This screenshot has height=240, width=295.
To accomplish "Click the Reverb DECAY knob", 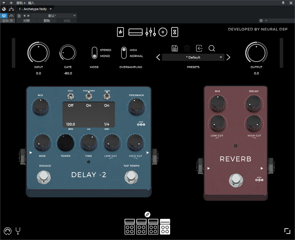I will pyautogui.click(x=254, y=103).
